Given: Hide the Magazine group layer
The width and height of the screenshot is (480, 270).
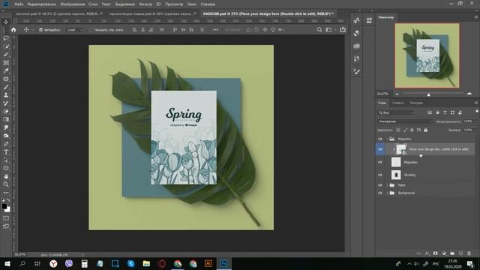Looking at the screenshot, I should (x=380, y=139).
